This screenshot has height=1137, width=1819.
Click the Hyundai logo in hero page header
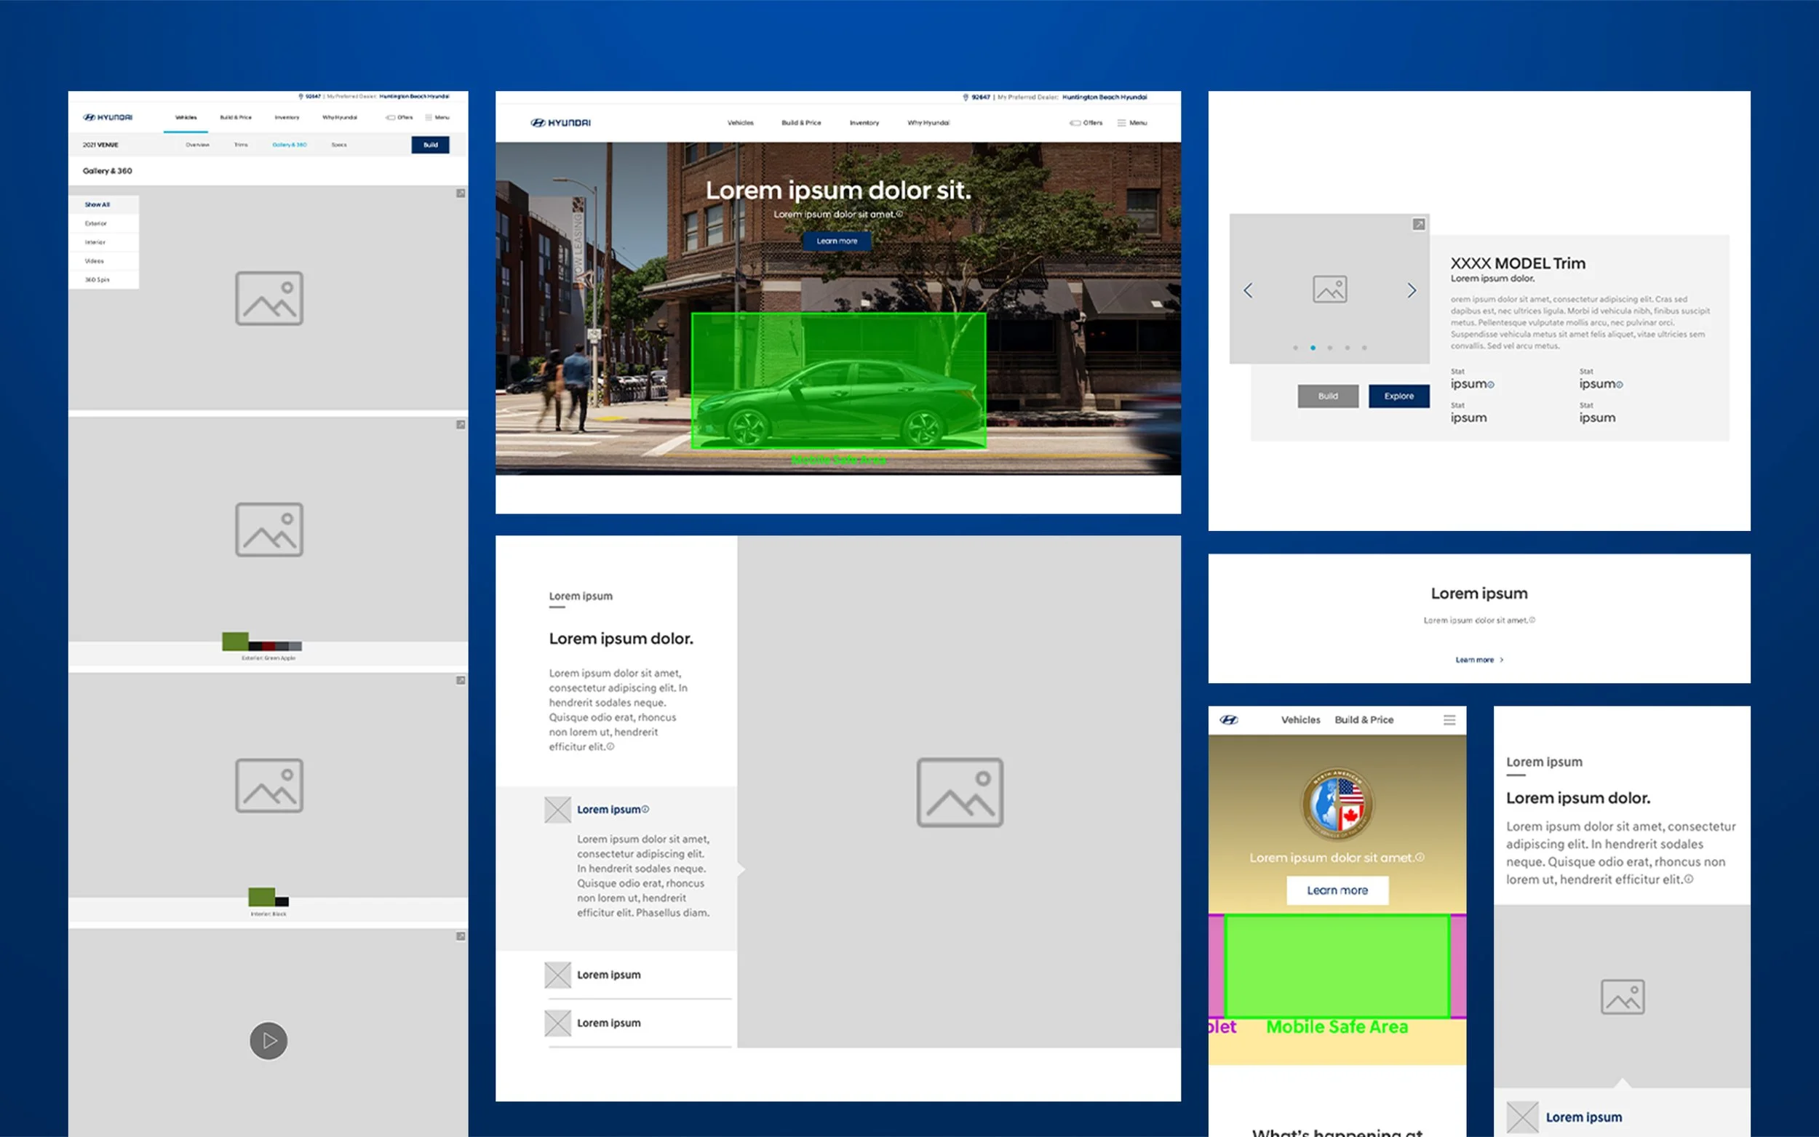point(561,122)
